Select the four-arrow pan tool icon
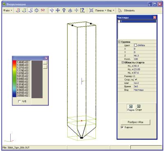This screenshot has width=164, height=151. coord(58,10)
